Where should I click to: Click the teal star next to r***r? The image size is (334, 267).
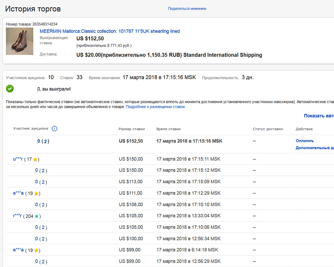tap(37, 216)
